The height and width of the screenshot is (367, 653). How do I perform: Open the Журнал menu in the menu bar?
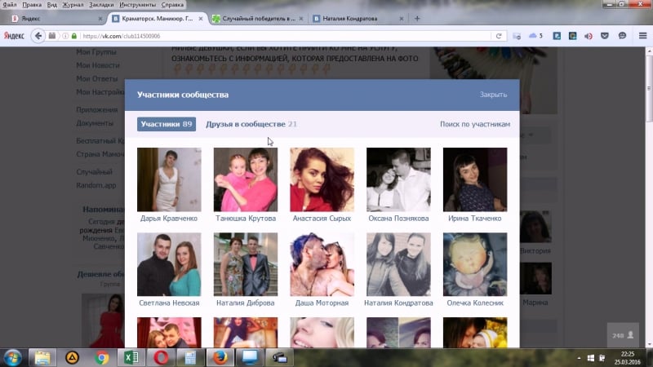tap(72, 5)
